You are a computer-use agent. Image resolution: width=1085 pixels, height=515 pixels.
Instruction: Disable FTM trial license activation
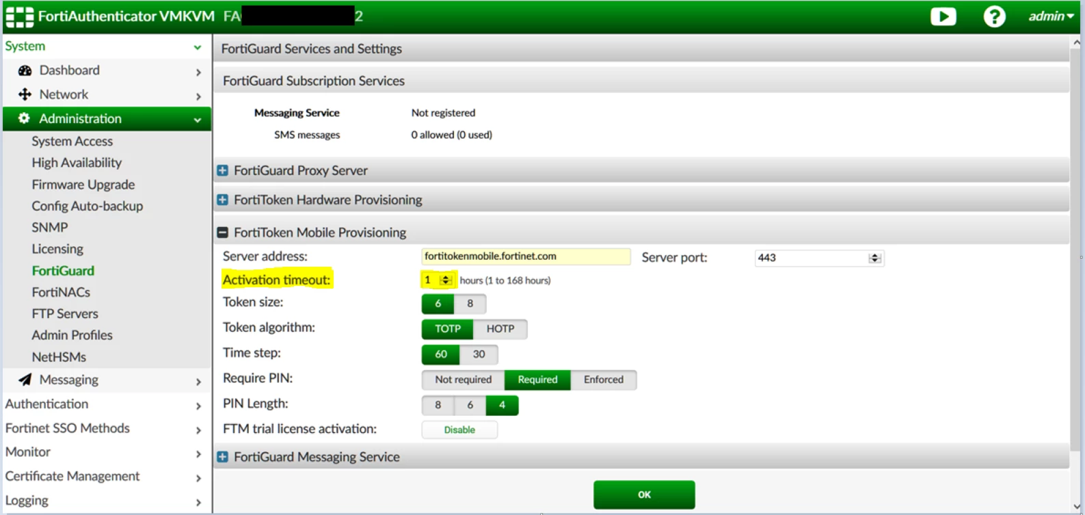pos(459,430)
